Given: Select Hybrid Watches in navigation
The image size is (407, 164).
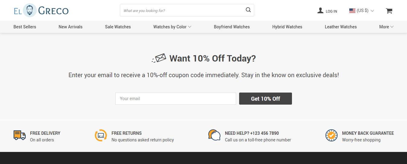Looking at the screenshot, I should coord(287,27).
